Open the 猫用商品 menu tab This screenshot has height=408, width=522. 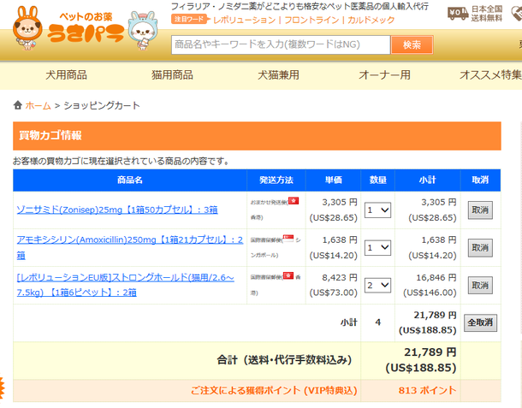coord(172,75)
